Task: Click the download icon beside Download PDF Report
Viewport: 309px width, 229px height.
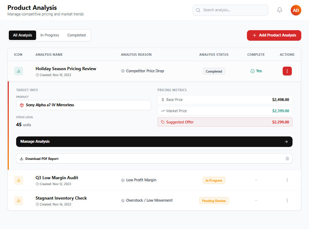Action: click(21, 159)
